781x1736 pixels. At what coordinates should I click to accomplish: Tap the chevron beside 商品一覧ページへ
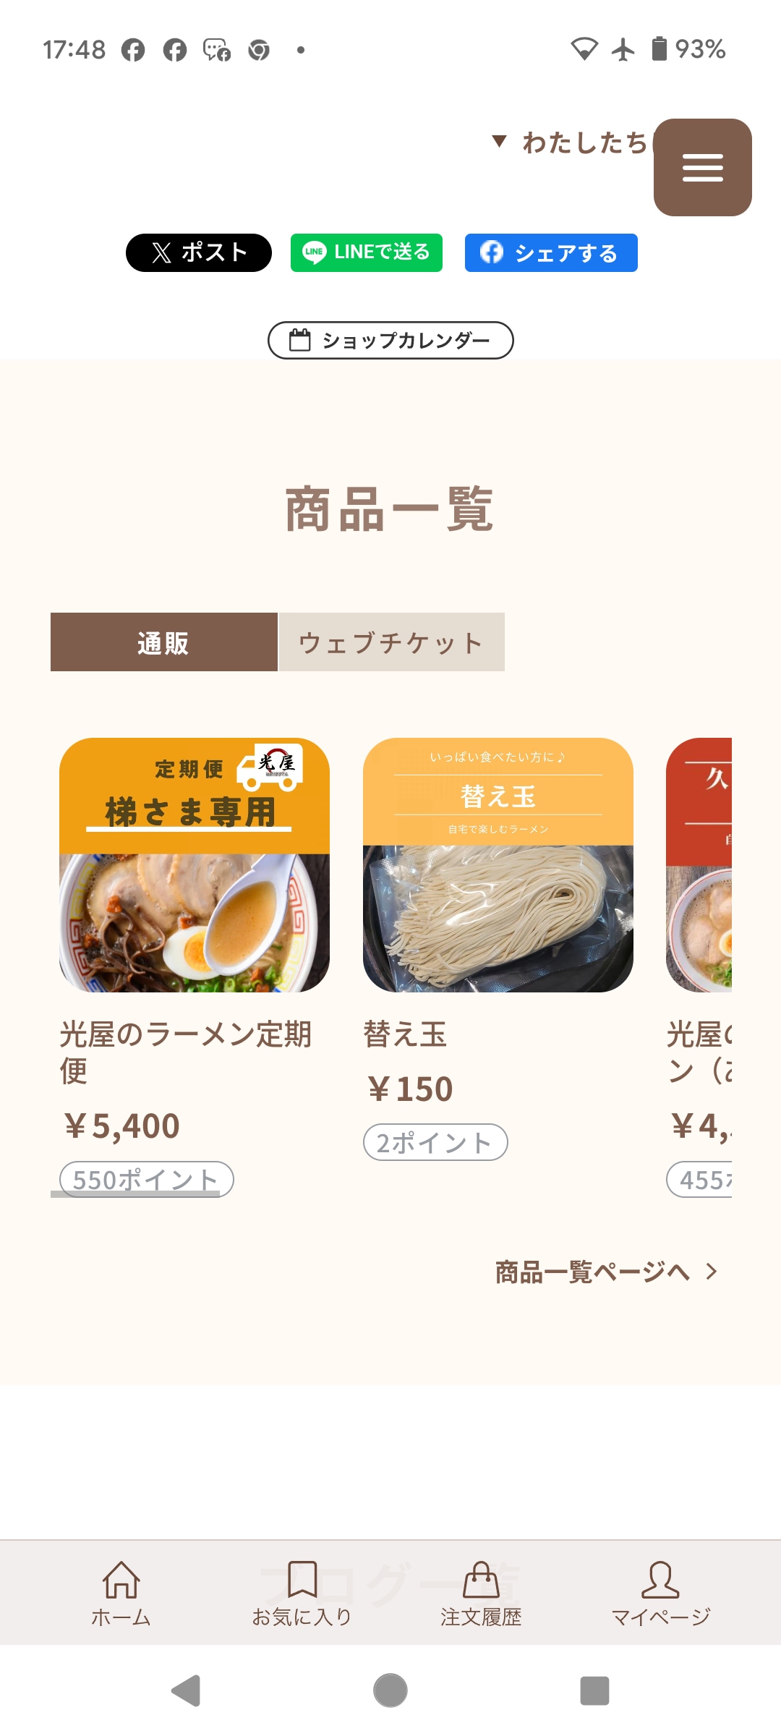[712, 1272]
